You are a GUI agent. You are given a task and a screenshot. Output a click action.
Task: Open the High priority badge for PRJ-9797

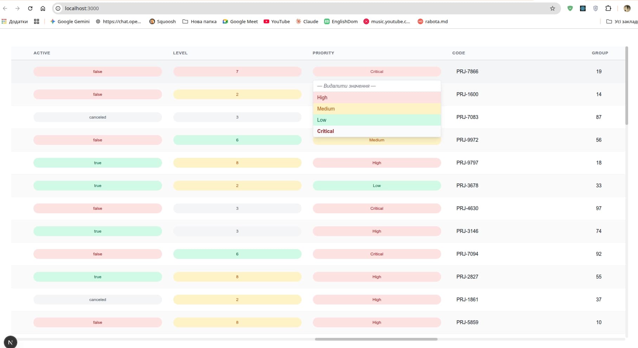tap(377, 163)
